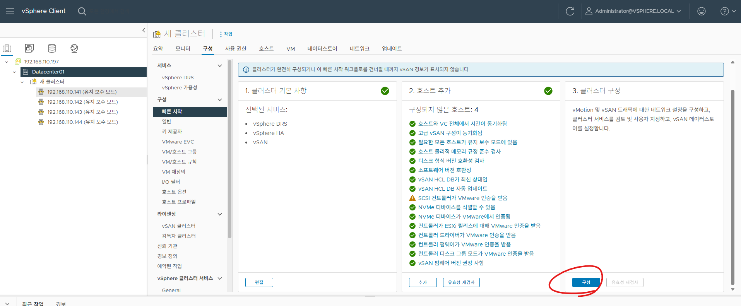Switch to Networking view icon

click(x=74, y=48)
